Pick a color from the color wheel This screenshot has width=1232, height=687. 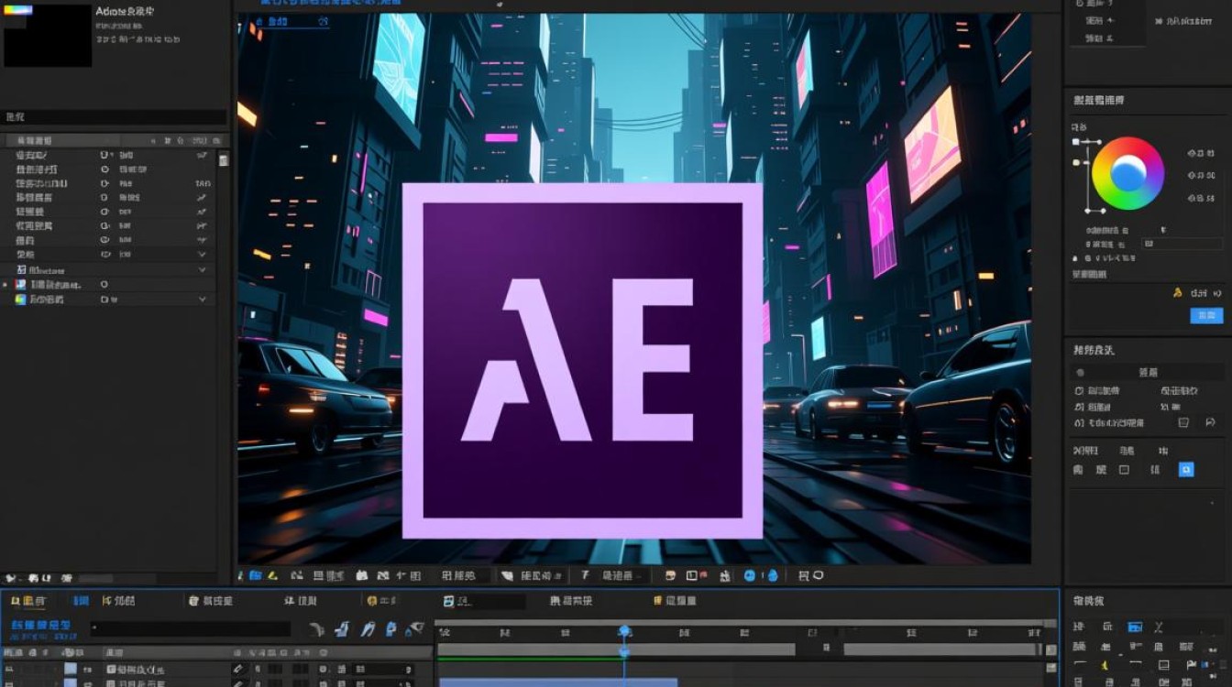click(1127, 173)
